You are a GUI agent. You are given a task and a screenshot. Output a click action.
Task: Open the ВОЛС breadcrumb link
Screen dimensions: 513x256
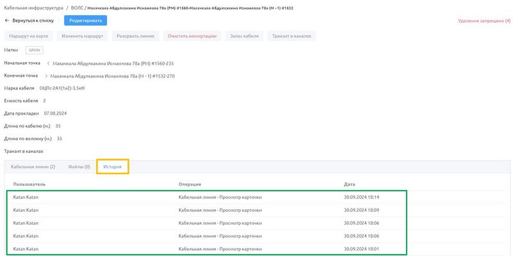(77, 8)
